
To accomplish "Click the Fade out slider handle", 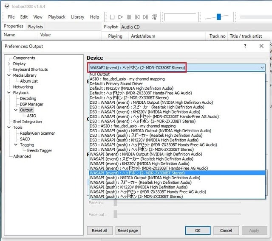I will coord(115,214).
